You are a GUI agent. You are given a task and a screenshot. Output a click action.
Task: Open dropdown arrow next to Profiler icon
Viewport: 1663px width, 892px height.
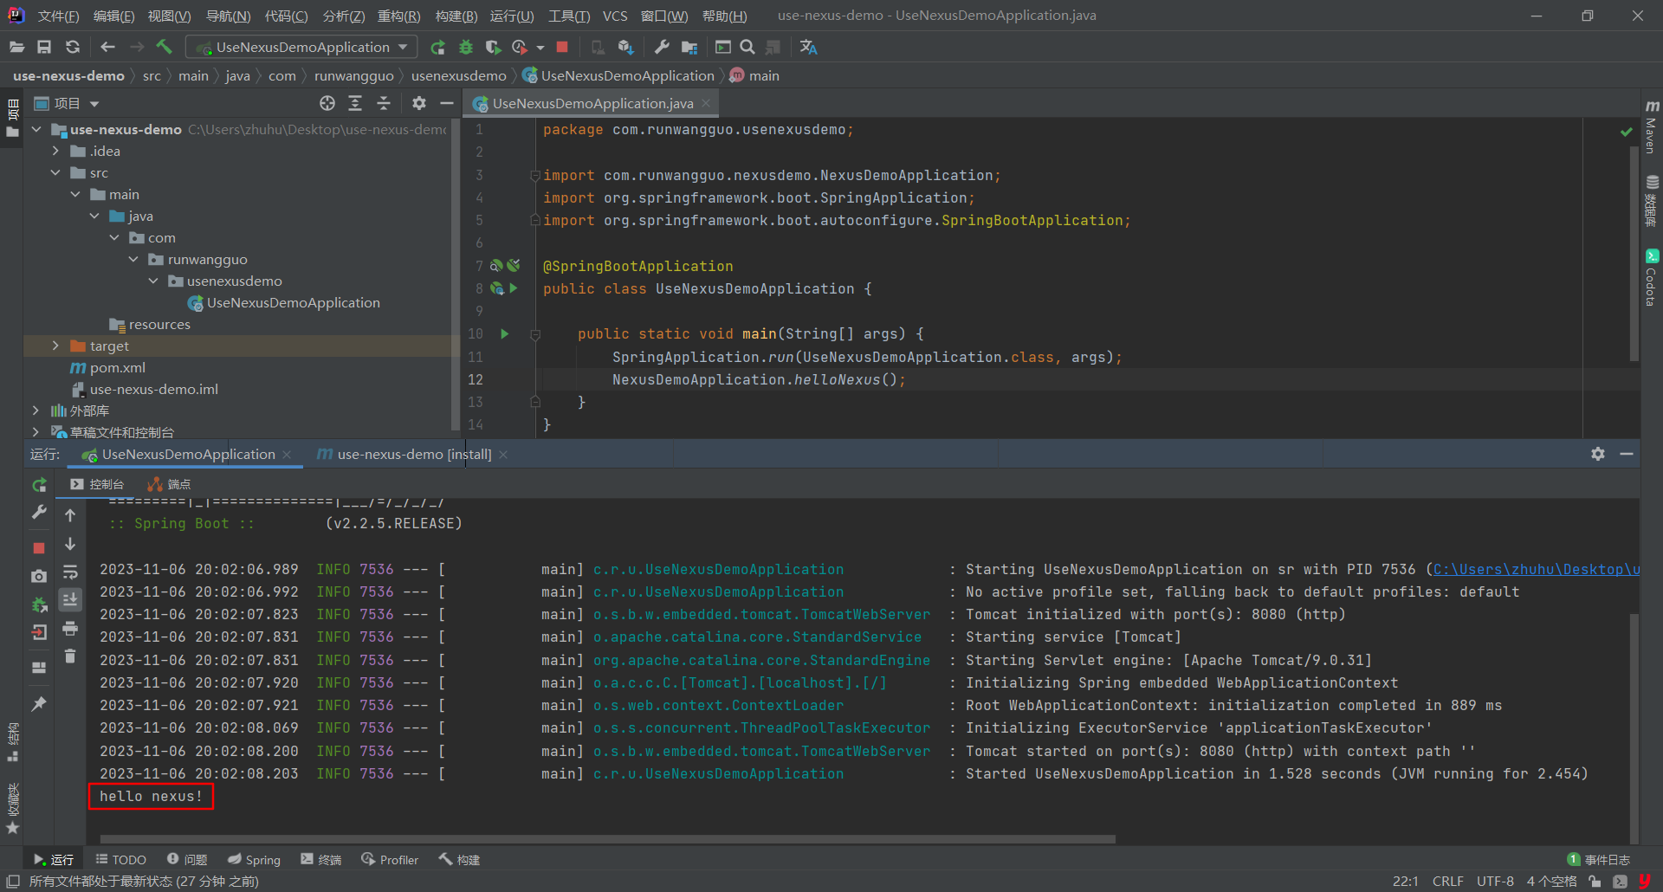tap(540, 48)
